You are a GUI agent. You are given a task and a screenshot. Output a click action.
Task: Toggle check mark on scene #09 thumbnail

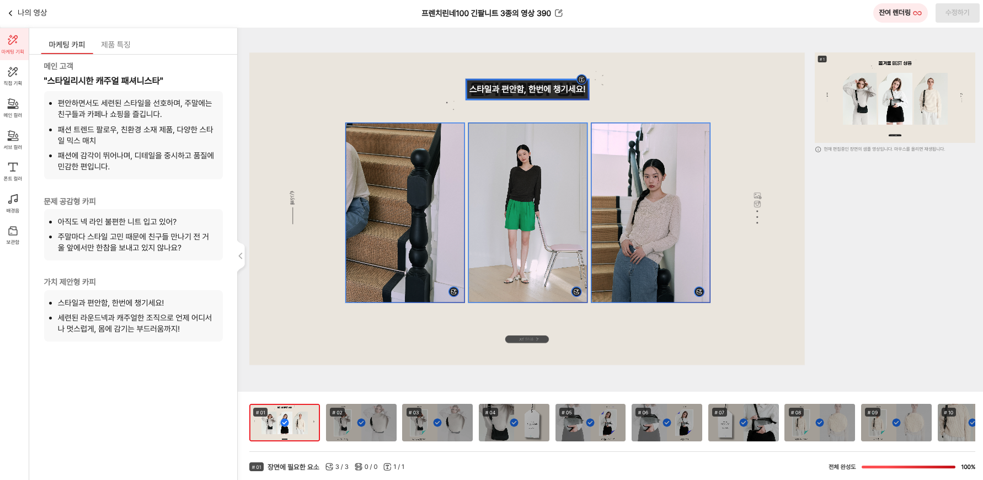(896, 423)
